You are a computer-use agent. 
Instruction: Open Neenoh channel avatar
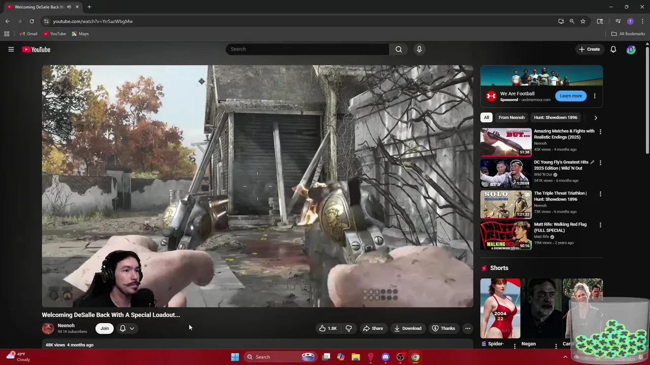coord(48,328)
